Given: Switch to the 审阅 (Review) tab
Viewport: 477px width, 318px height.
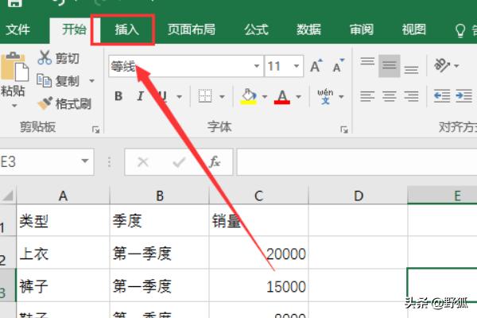Looking at the screenshot, I should (362, 30).
